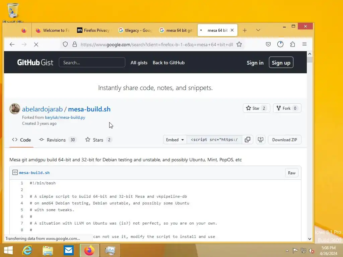343x257 pixels.
Task: Click the Sign in link
Action: click(255, 63)
